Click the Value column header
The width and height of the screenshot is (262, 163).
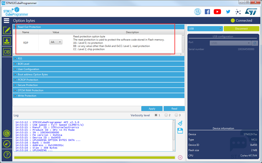56,32
